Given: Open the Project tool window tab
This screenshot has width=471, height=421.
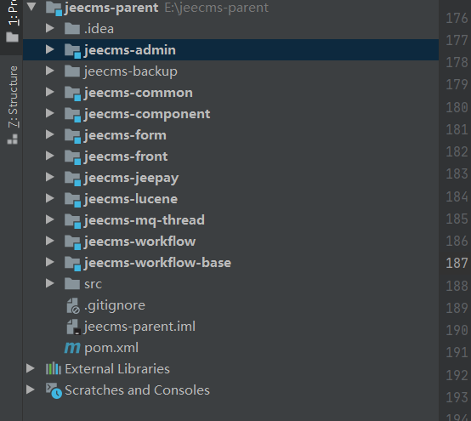Looking at the screenshot, I should coord(12,21).
